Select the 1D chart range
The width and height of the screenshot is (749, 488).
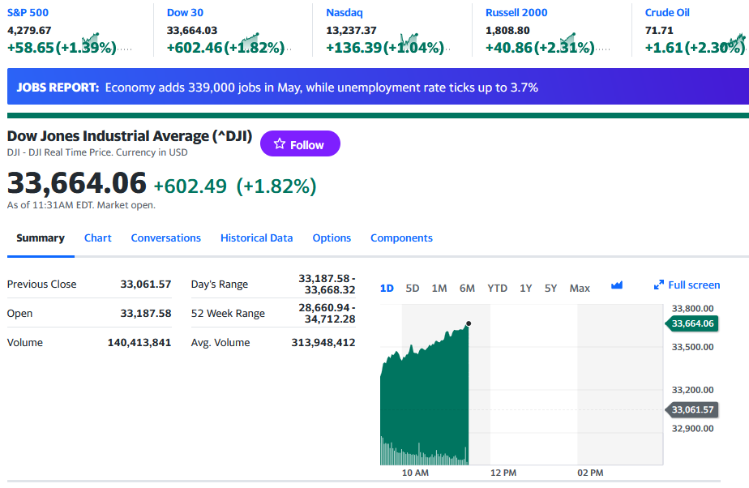[x=387, y=289]
